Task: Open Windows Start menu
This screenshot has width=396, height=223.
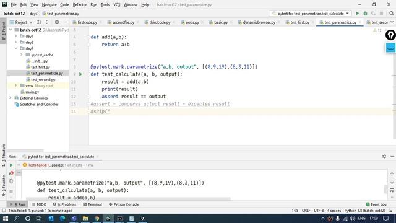Action: (x=6, y=218)
